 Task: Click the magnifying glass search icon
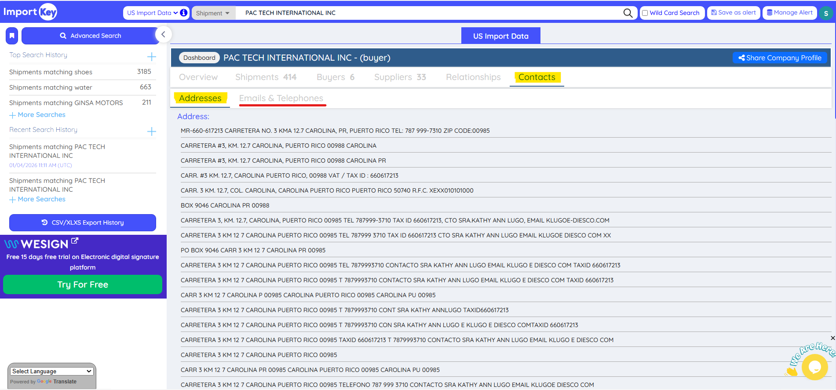628,13
